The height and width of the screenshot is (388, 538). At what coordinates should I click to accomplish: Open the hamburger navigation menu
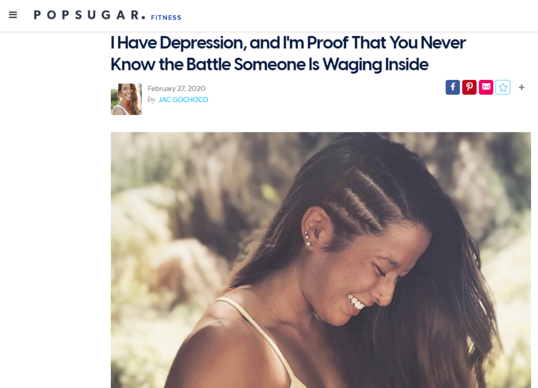(13, 15)
